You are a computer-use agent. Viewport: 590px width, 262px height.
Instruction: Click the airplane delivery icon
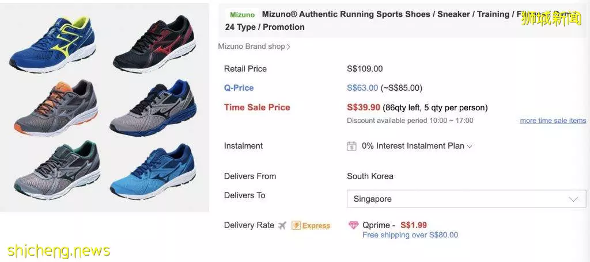point(282,226)
